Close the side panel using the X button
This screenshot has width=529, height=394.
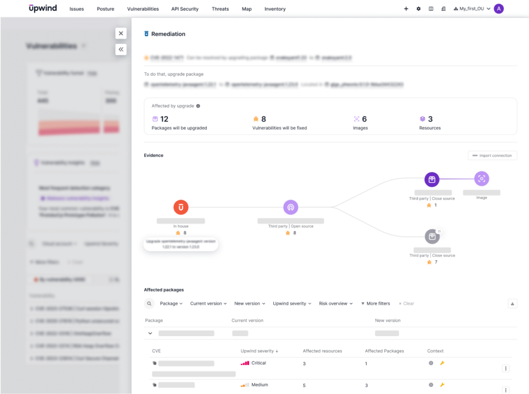[x=120, y=33]
